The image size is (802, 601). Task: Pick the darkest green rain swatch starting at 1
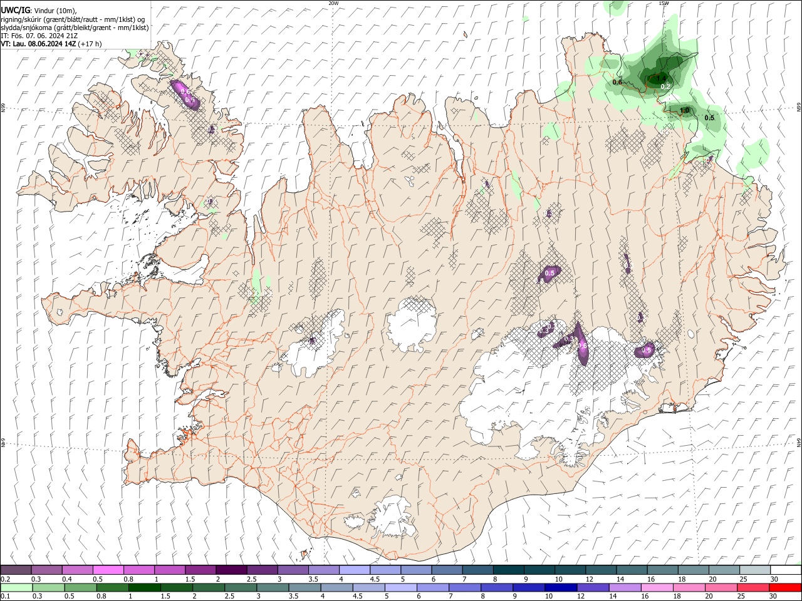click(144, 588)
